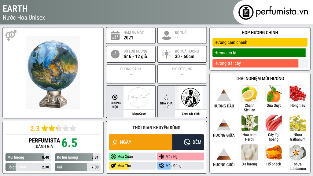313x176 pixels.
Task: Click the sillage icon for Độ toả hương
Action: 167,54
